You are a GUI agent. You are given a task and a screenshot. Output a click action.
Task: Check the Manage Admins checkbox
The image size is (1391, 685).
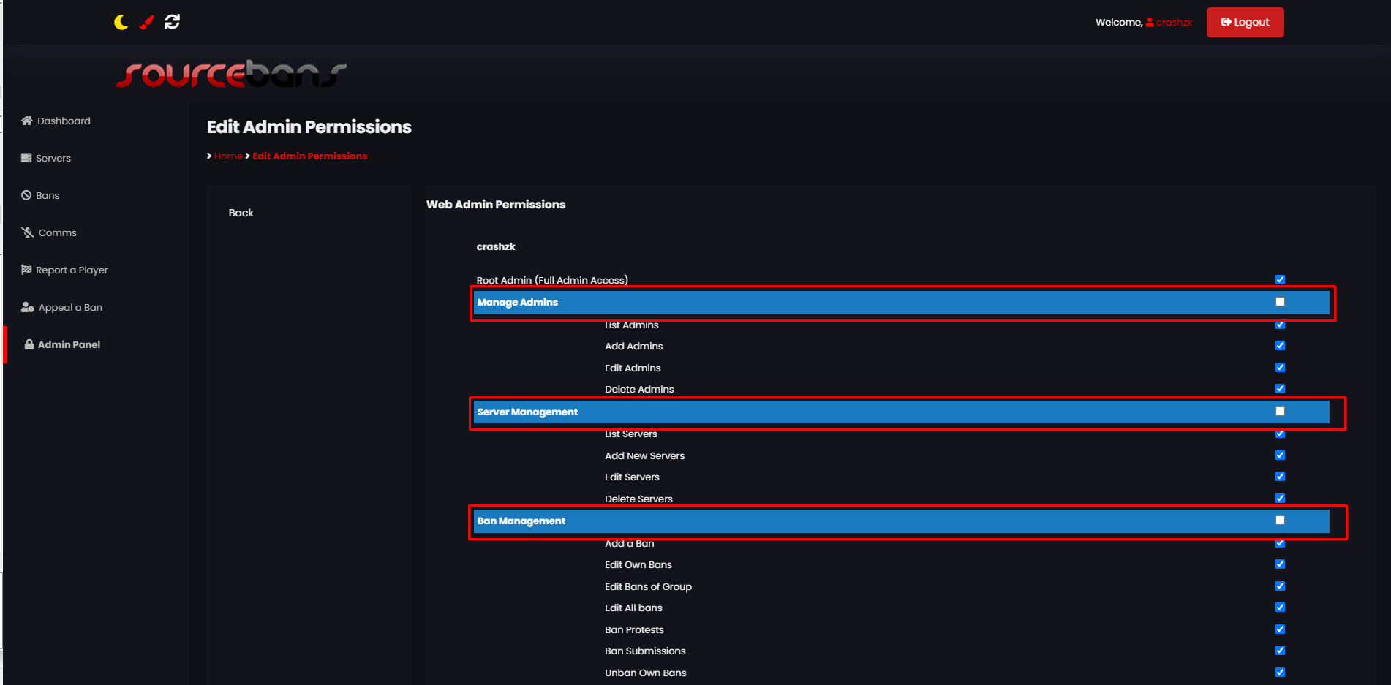pos(1280,301)
